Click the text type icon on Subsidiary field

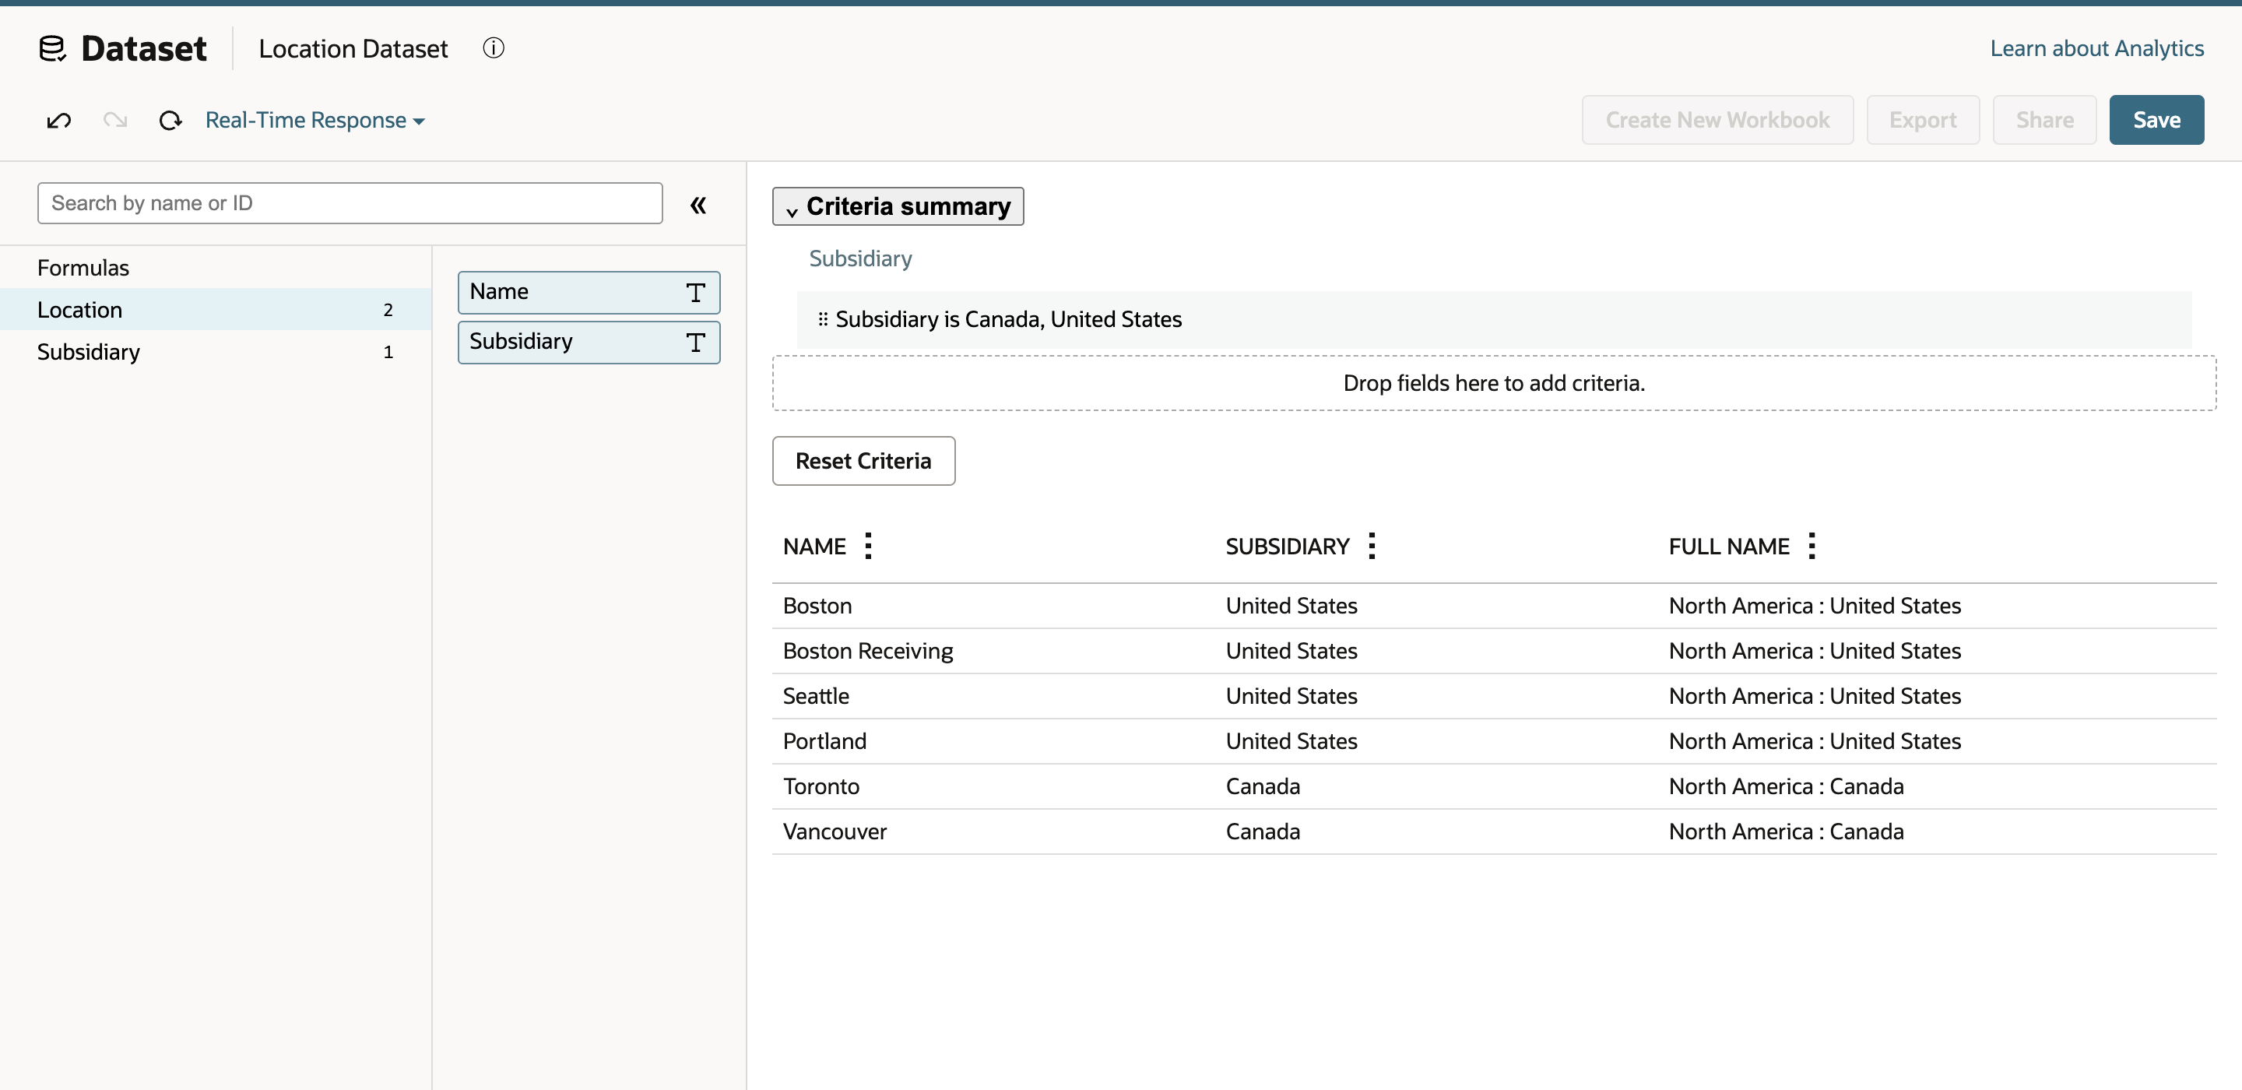point(695,342)
